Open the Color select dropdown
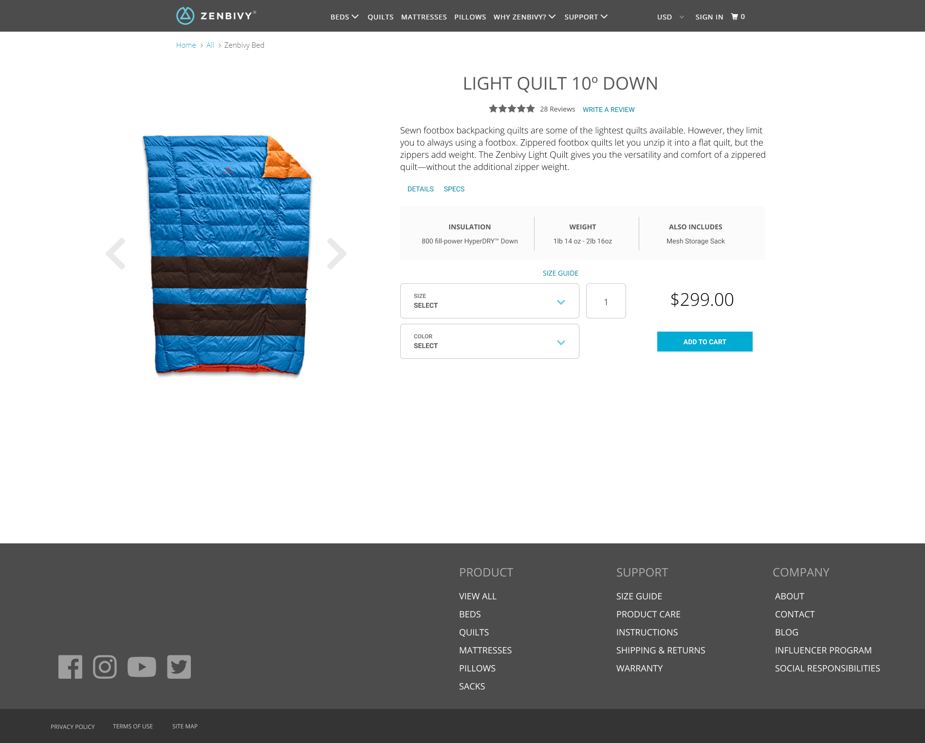 pyautogui.click(x=490, y=341)
